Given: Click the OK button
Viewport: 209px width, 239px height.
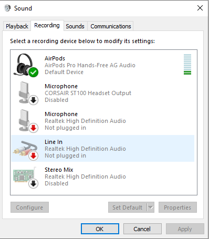Looking at the screenshot, I should point(100,229).
